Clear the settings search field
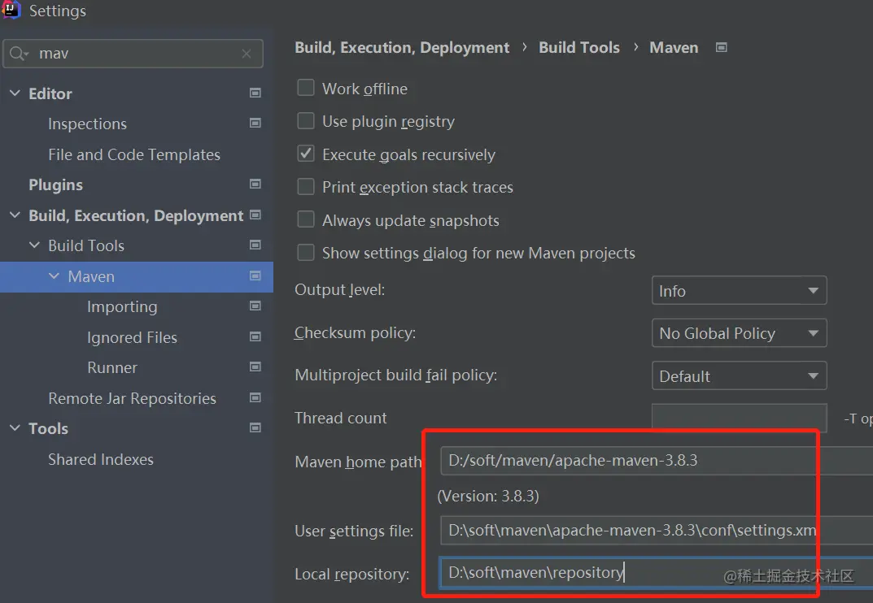Screen dimensions: 873x603 247,54
